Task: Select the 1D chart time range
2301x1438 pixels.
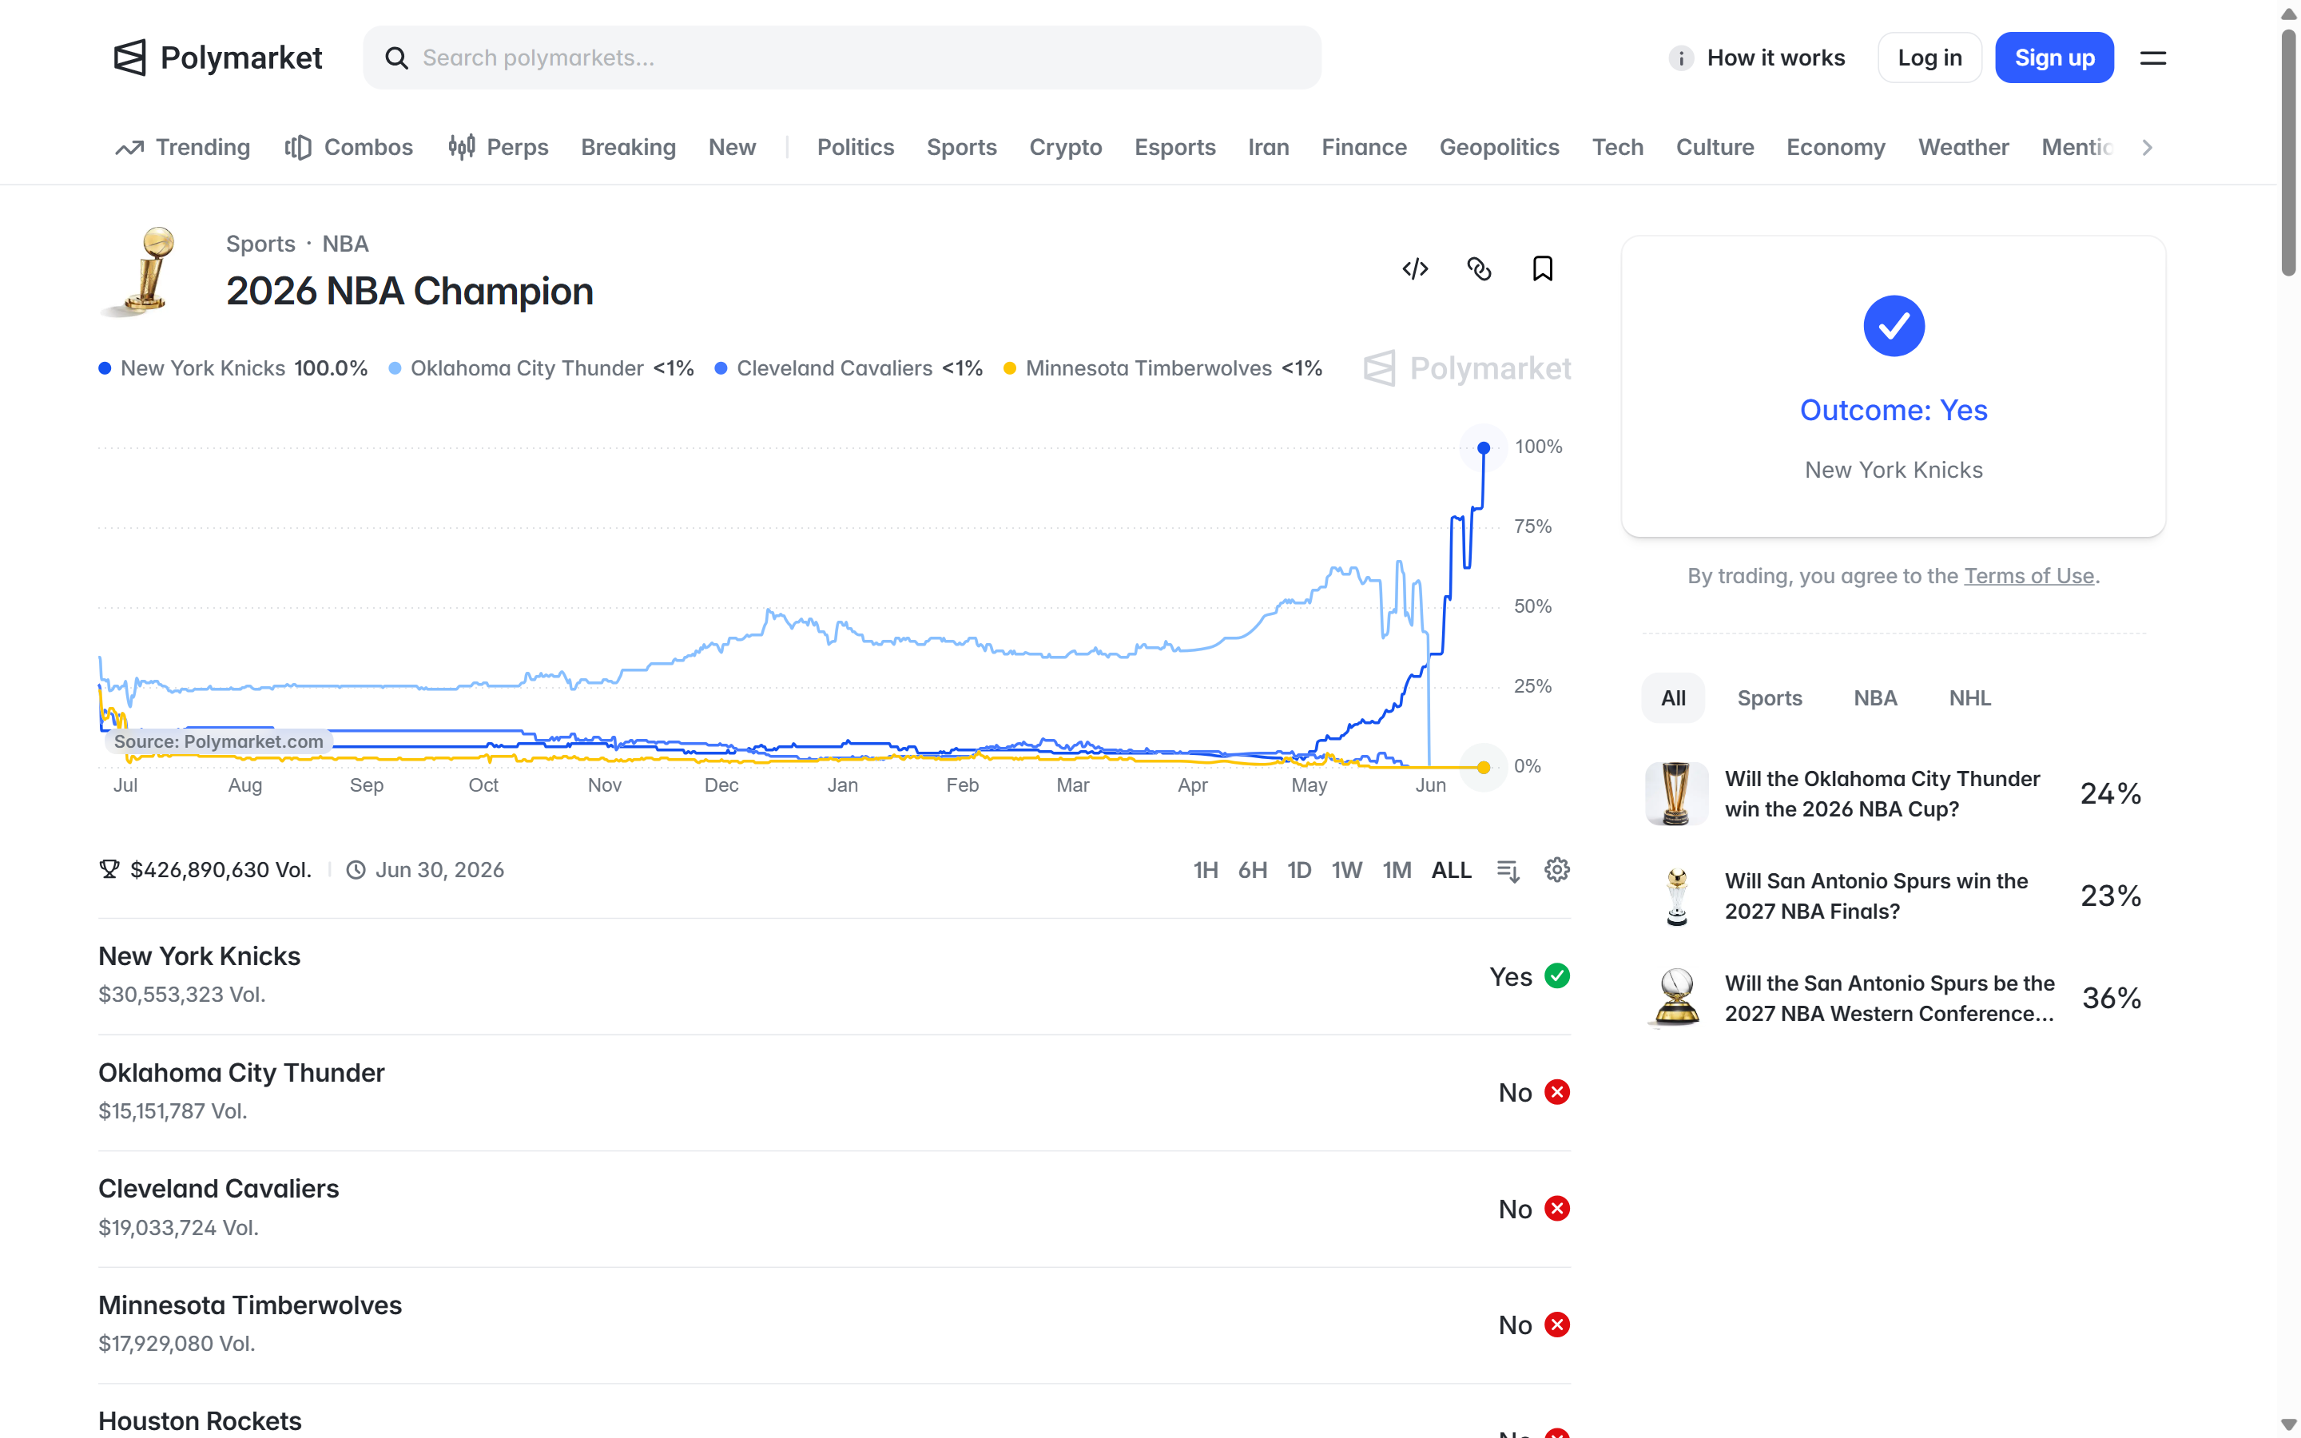Action: coord(1299,870)
